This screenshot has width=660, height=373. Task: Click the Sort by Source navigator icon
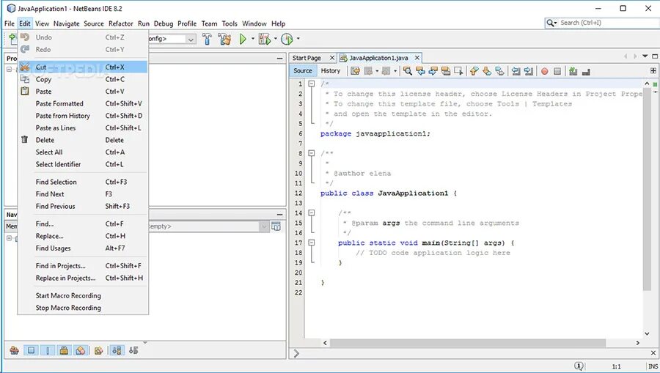click(x=134, y=350)
